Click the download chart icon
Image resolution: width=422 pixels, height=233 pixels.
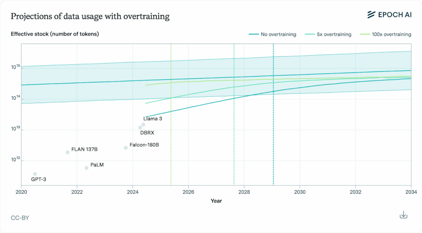point(403,215)
